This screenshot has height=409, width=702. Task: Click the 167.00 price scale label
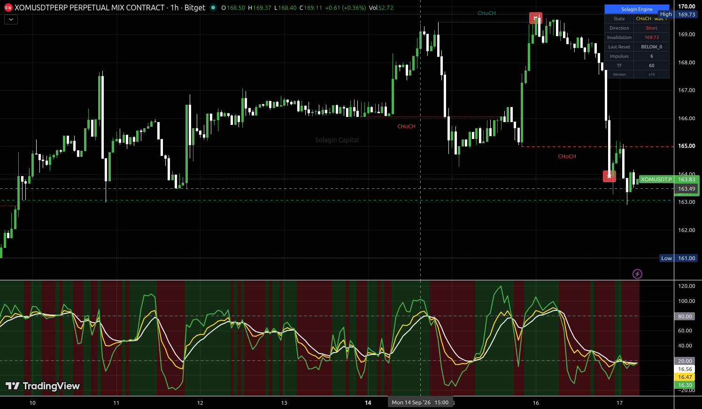tap(687, 90)
